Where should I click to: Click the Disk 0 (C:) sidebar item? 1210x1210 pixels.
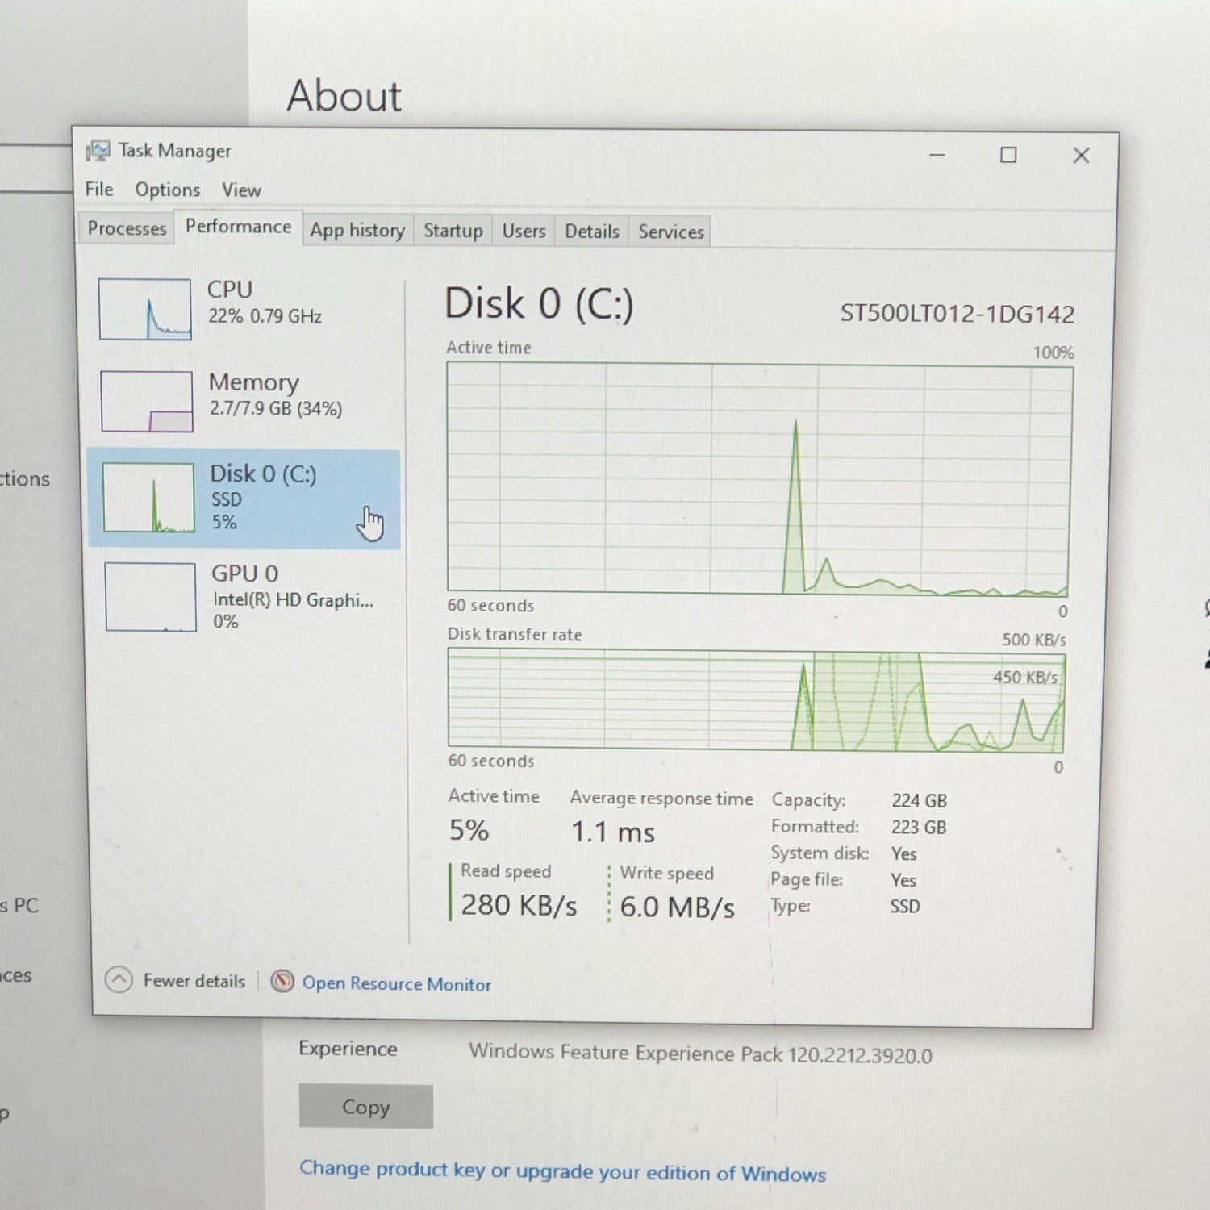(x=244, y=499)
